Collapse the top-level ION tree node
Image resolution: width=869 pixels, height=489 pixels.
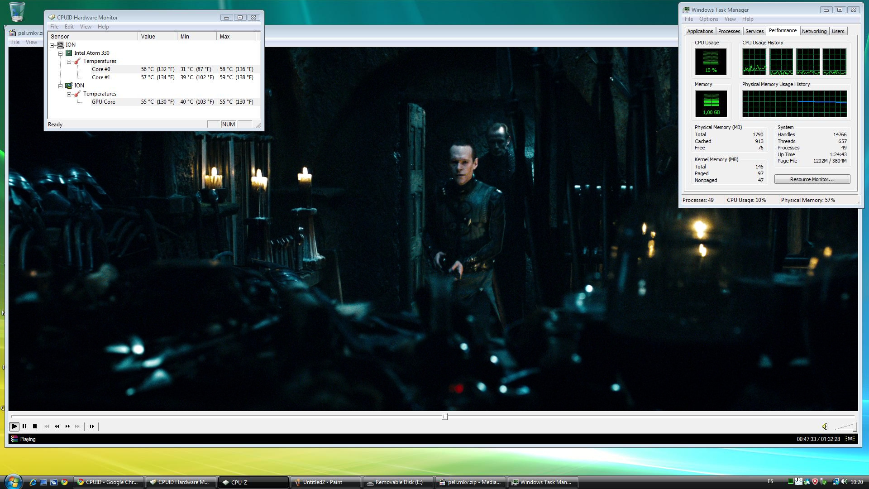[x=52, y=45]
